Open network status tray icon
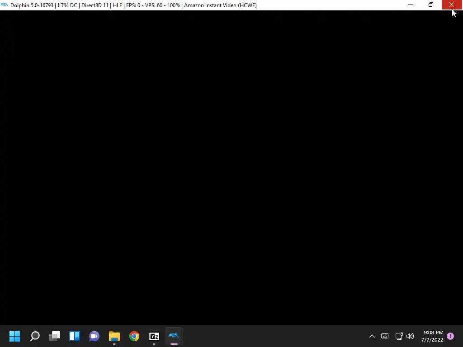463x347 pixels. 399,336
